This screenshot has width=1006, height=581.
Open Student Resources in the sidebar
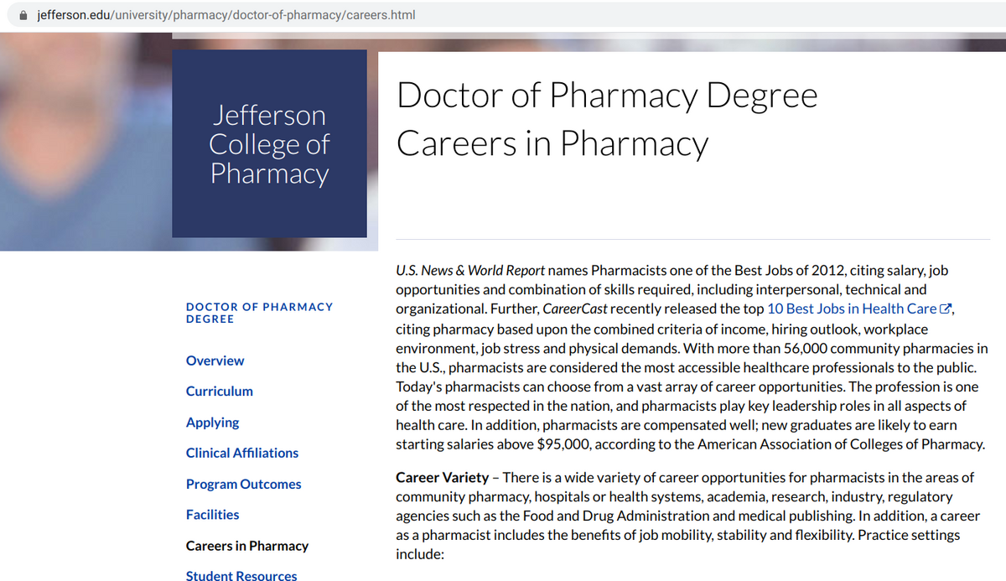coord(241,575)
